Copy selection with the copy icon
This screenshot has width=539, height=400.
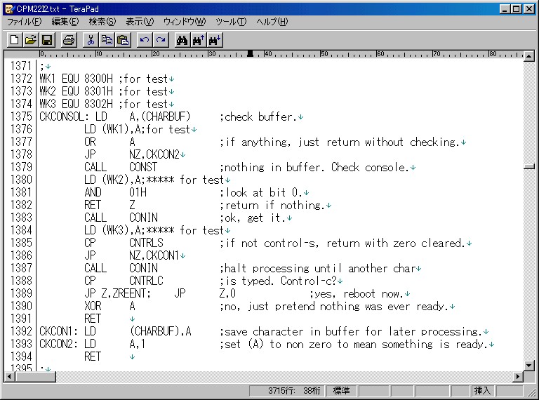tap(107, 40)
